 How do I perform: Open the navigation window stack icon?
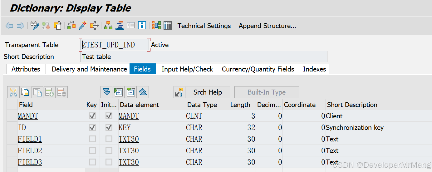pyautogui.click(x=120, y=26)
